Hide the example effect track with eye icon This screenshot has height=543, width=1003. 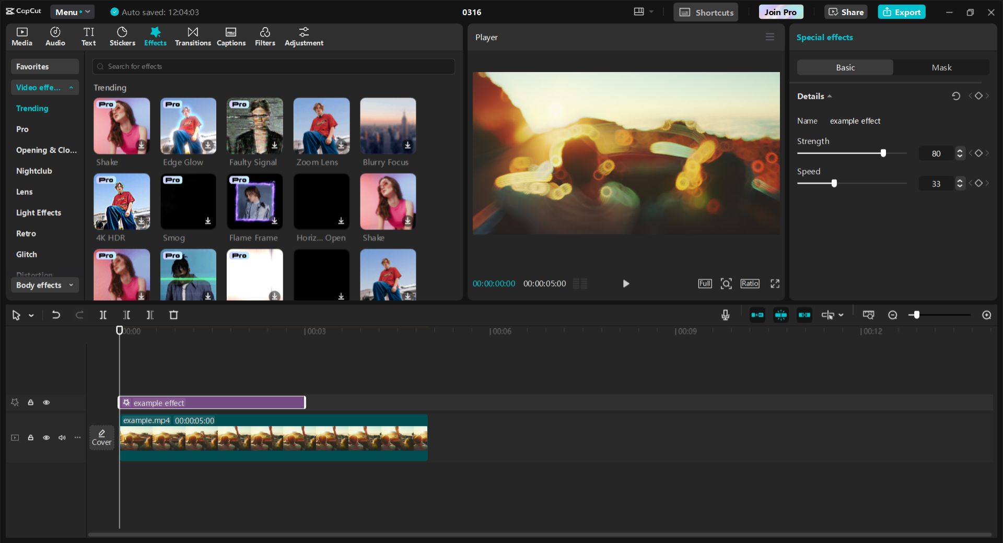pyautogui.click(x=46, y=403)
